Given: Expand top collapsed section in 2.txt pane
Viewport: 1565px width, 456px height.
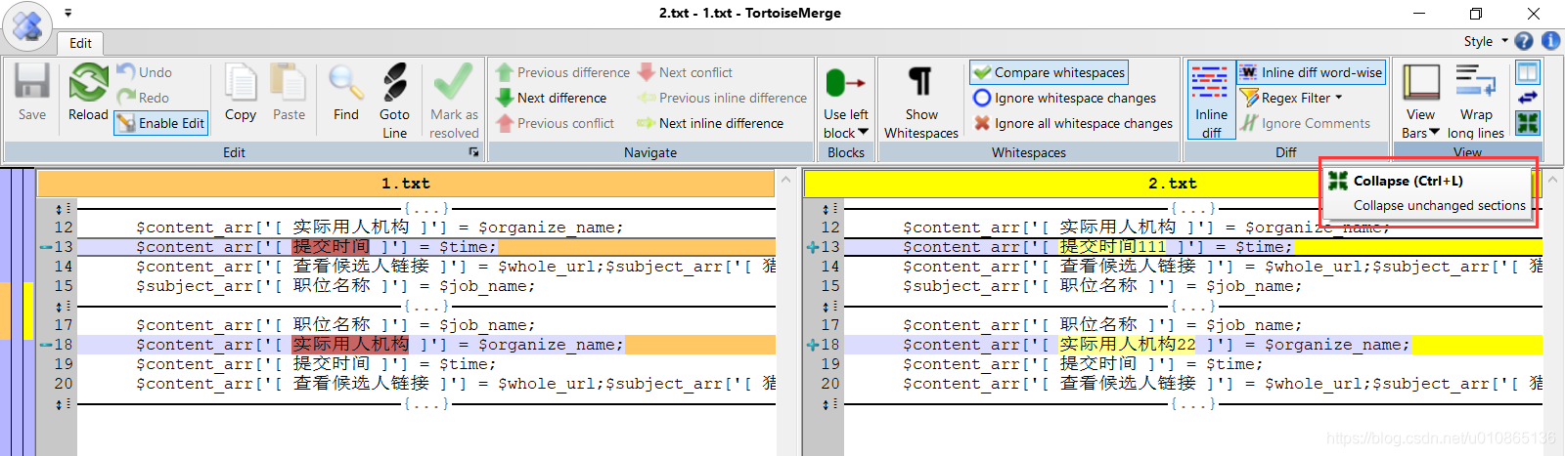Looking at the screenshot, I should (x=1193, y=208).
